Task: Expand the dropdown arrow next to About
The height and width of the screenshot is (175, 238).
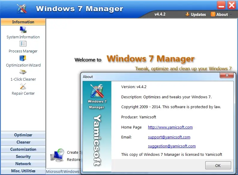Action: click(231, 15)
